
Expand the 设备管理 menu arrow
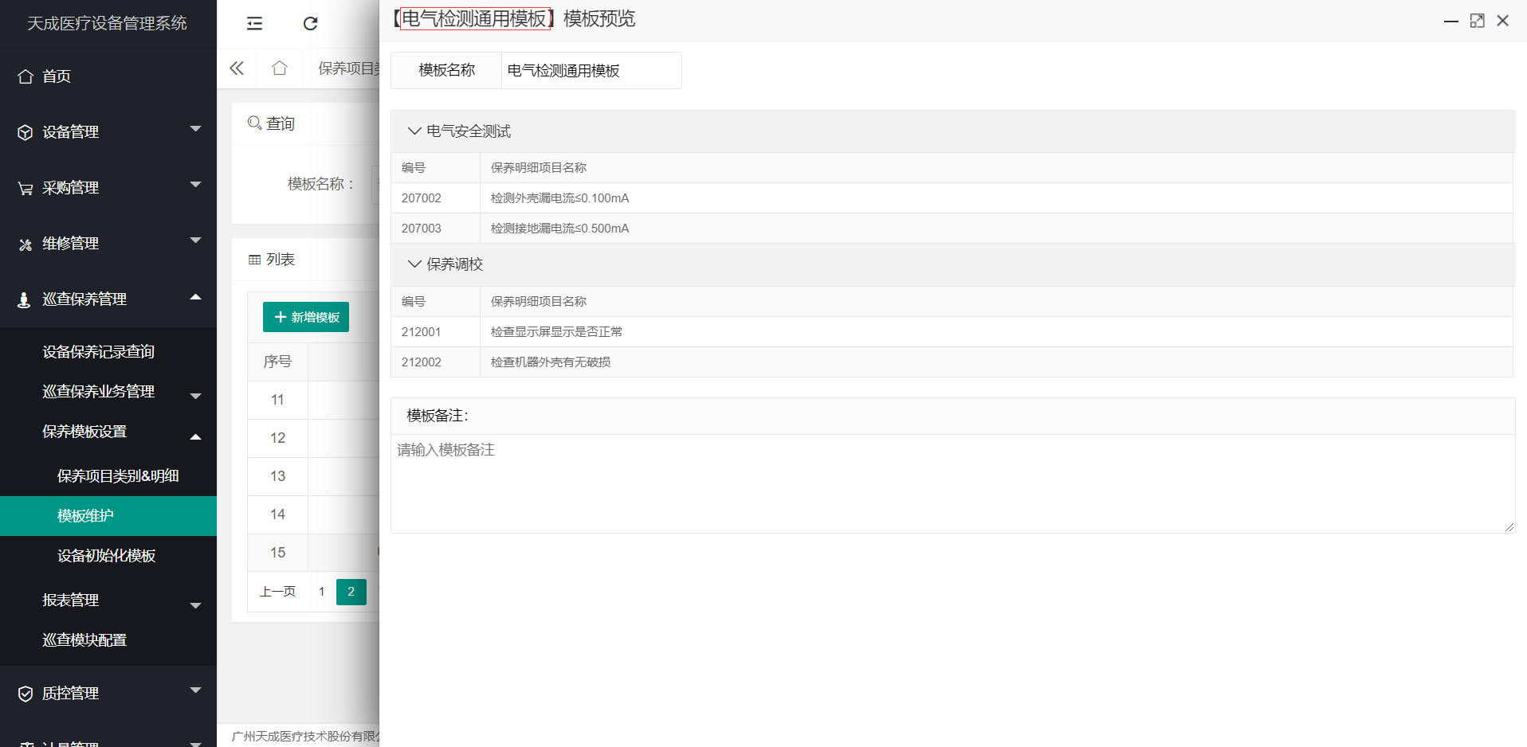196,128
